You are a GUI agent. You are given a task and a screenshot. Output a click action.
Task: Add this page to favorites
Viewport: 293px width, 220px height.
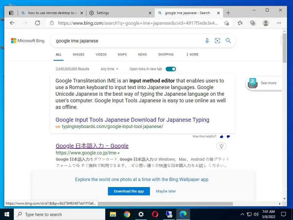[x=226, y=23]
